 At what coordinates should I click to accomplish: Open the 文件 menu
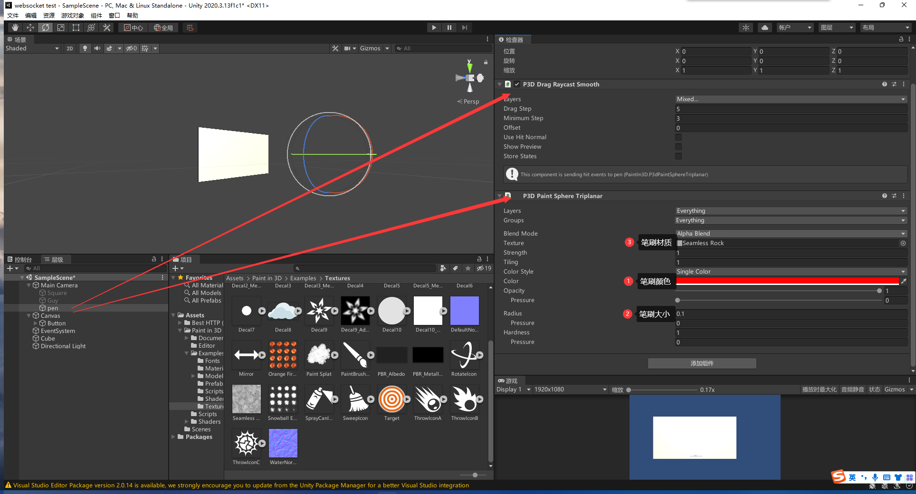tap(13, 15)
